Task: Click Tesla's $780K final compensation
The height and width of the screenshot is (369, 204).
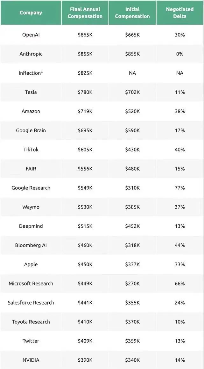Action: (x=85, y=92)
